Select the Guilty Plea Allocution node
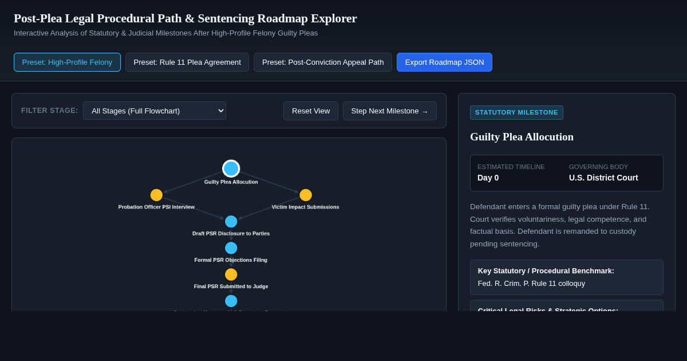This screenshot has width=687, height=361. click(231, 168)
